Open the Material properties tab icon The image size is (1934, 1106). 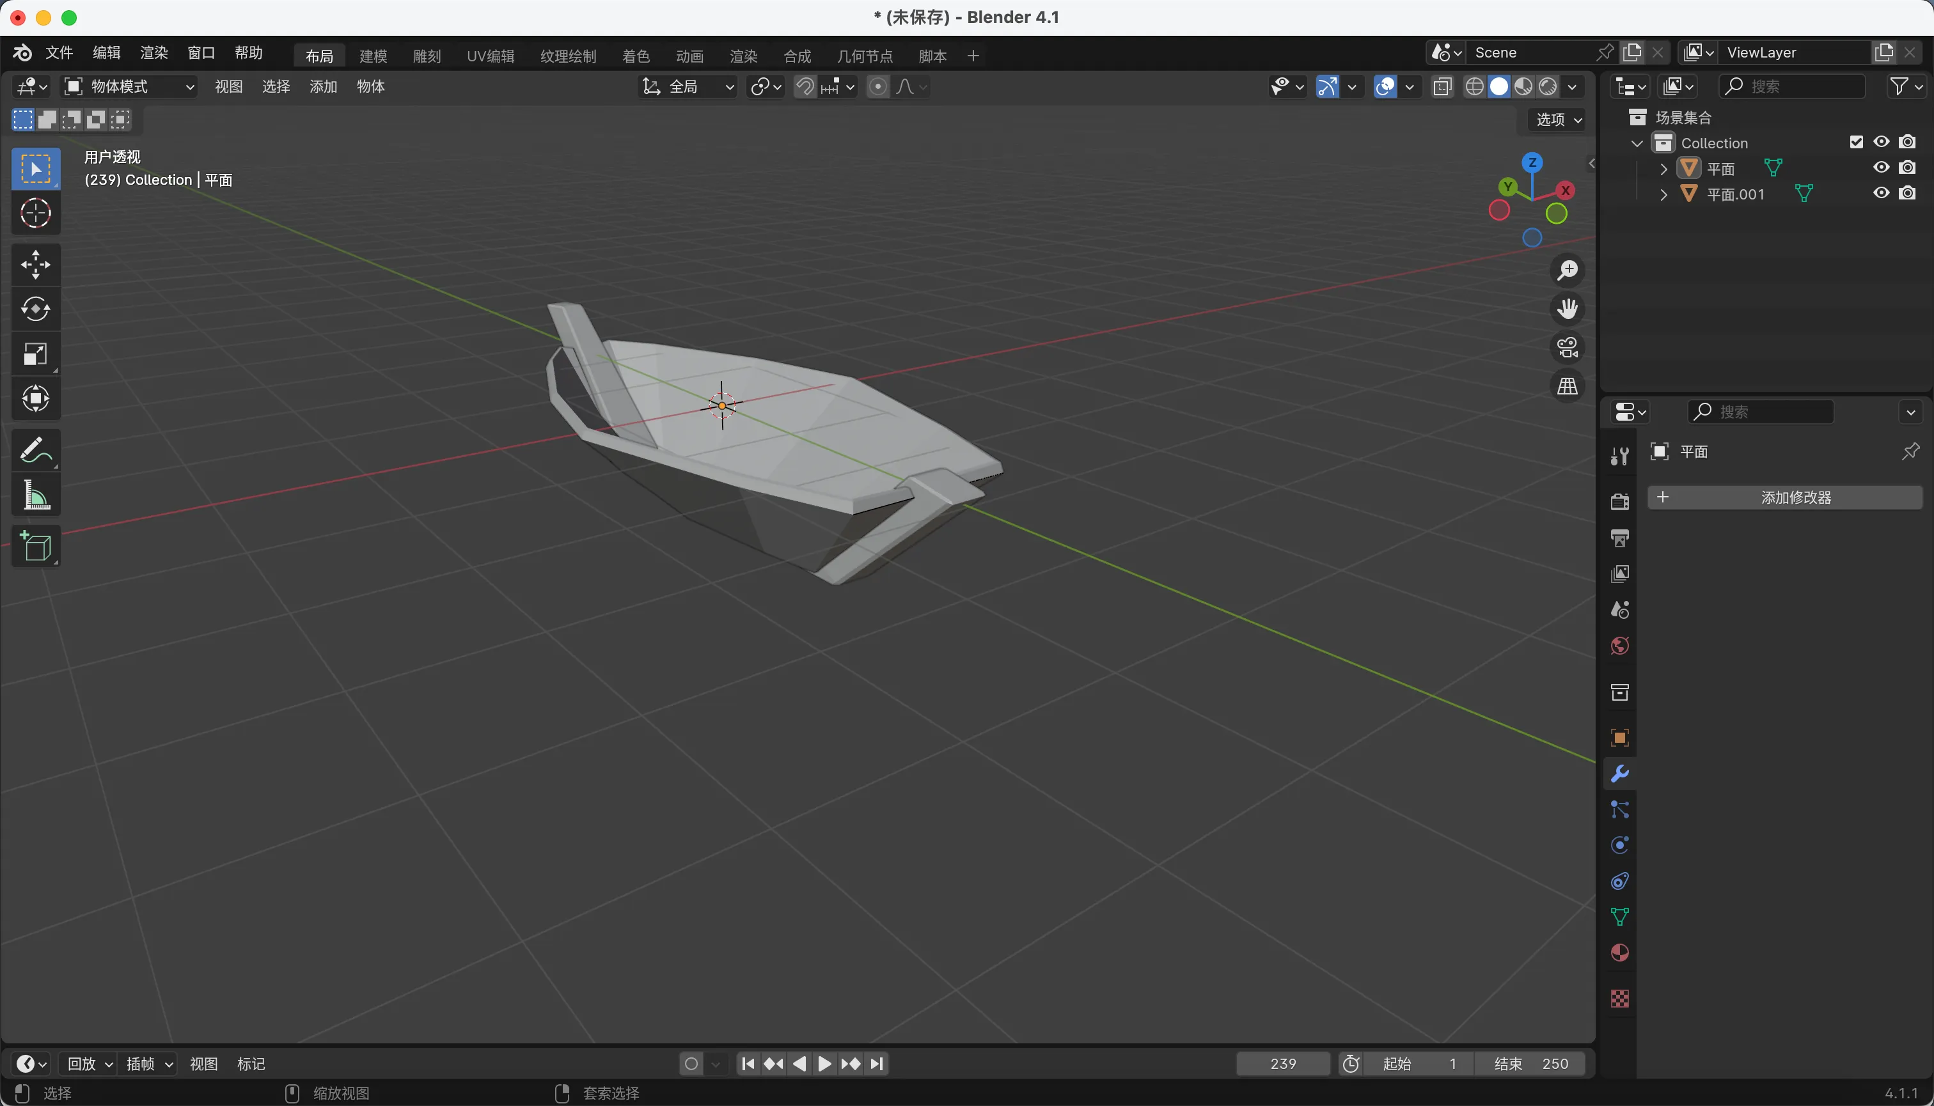(x=1619, y=953)
